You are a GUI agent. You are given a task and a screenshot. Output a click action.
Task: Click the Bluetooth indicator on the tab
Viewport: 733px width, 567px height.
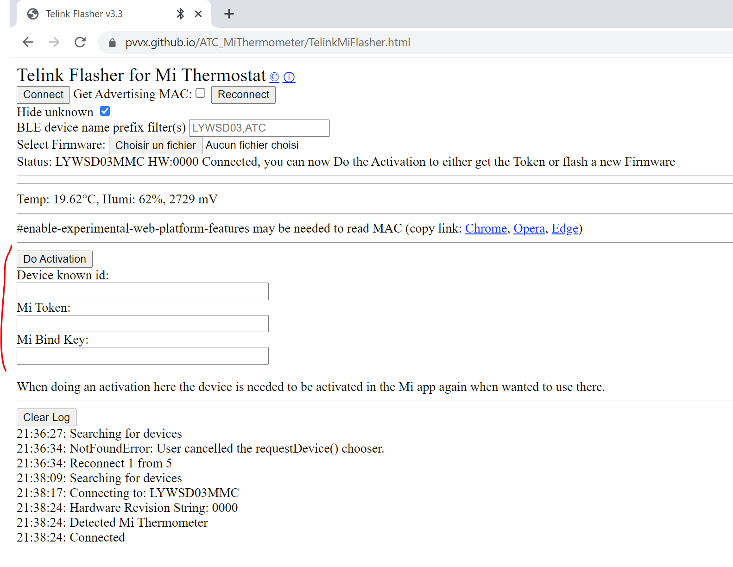pyautogui.click(x=180, y=14)
